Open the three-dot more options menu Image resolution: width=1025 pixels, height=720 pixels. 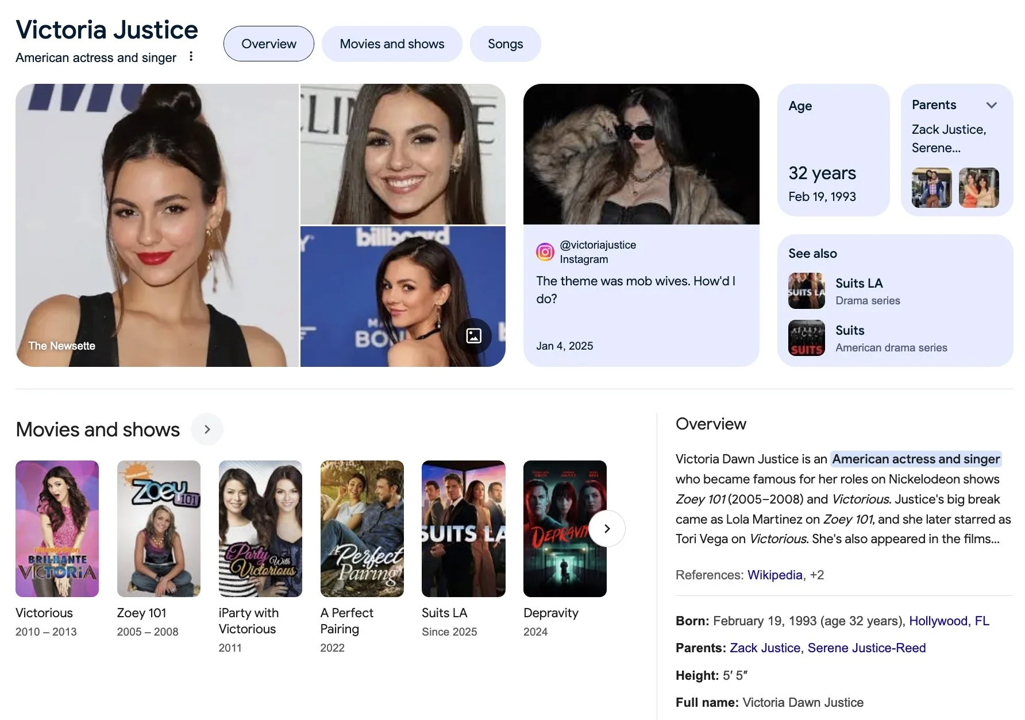[x=191, y=57]
